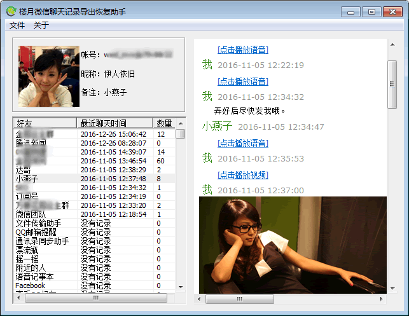Viewport: 409px width, 316px height.
Task: Click time cell 2016-11-05 13:46:54
Action: click(x=113, y=161)
